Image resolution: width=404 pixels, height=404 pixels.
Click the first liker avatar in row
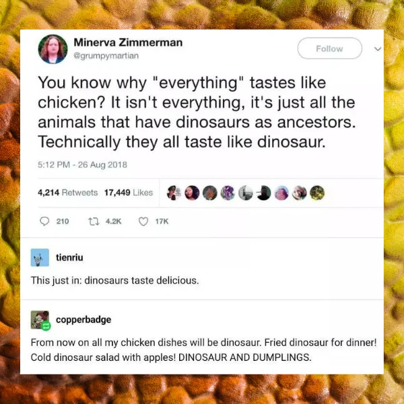coord(174,193)
